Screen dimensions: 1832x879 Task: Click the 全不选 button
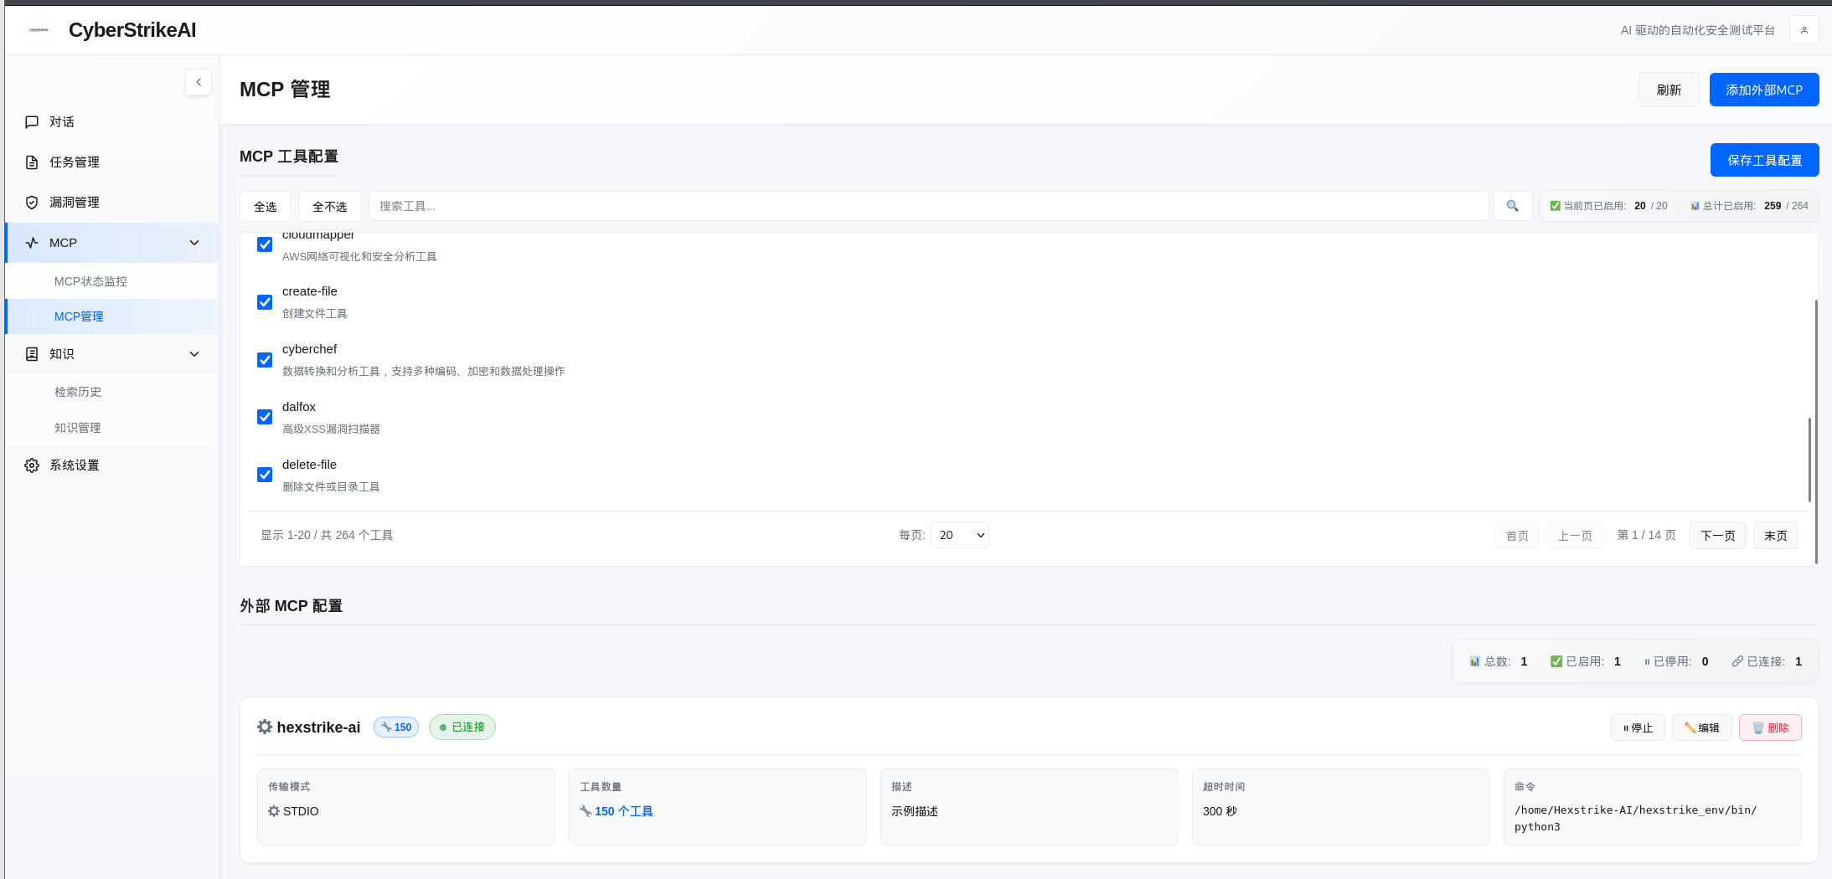pyautogui.click(x=330, y=206)
